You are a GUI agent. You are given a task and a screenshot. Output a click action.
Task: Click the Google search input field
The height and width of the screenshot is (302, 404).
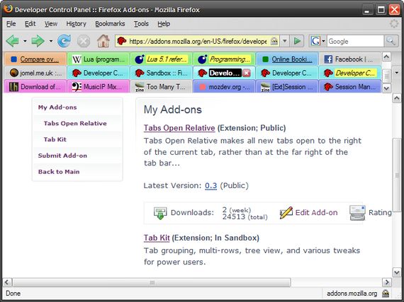click(x=356, y=41)
